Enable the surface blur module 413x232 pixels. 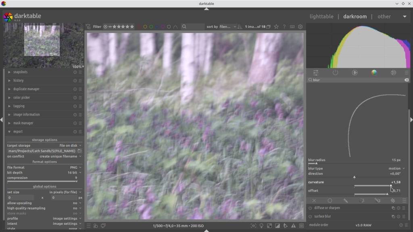310,216
